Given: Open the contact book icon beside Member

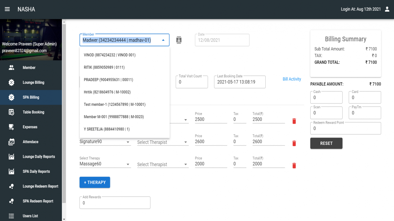Looking at the screenshot, I should (x=179, y=40).
